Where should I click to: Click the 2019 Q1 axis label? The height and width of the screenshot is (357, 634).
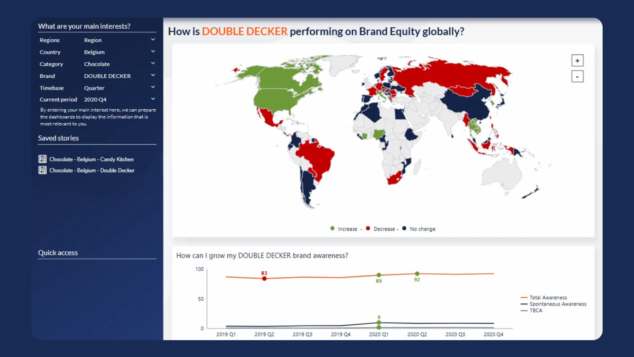[226, 334]
